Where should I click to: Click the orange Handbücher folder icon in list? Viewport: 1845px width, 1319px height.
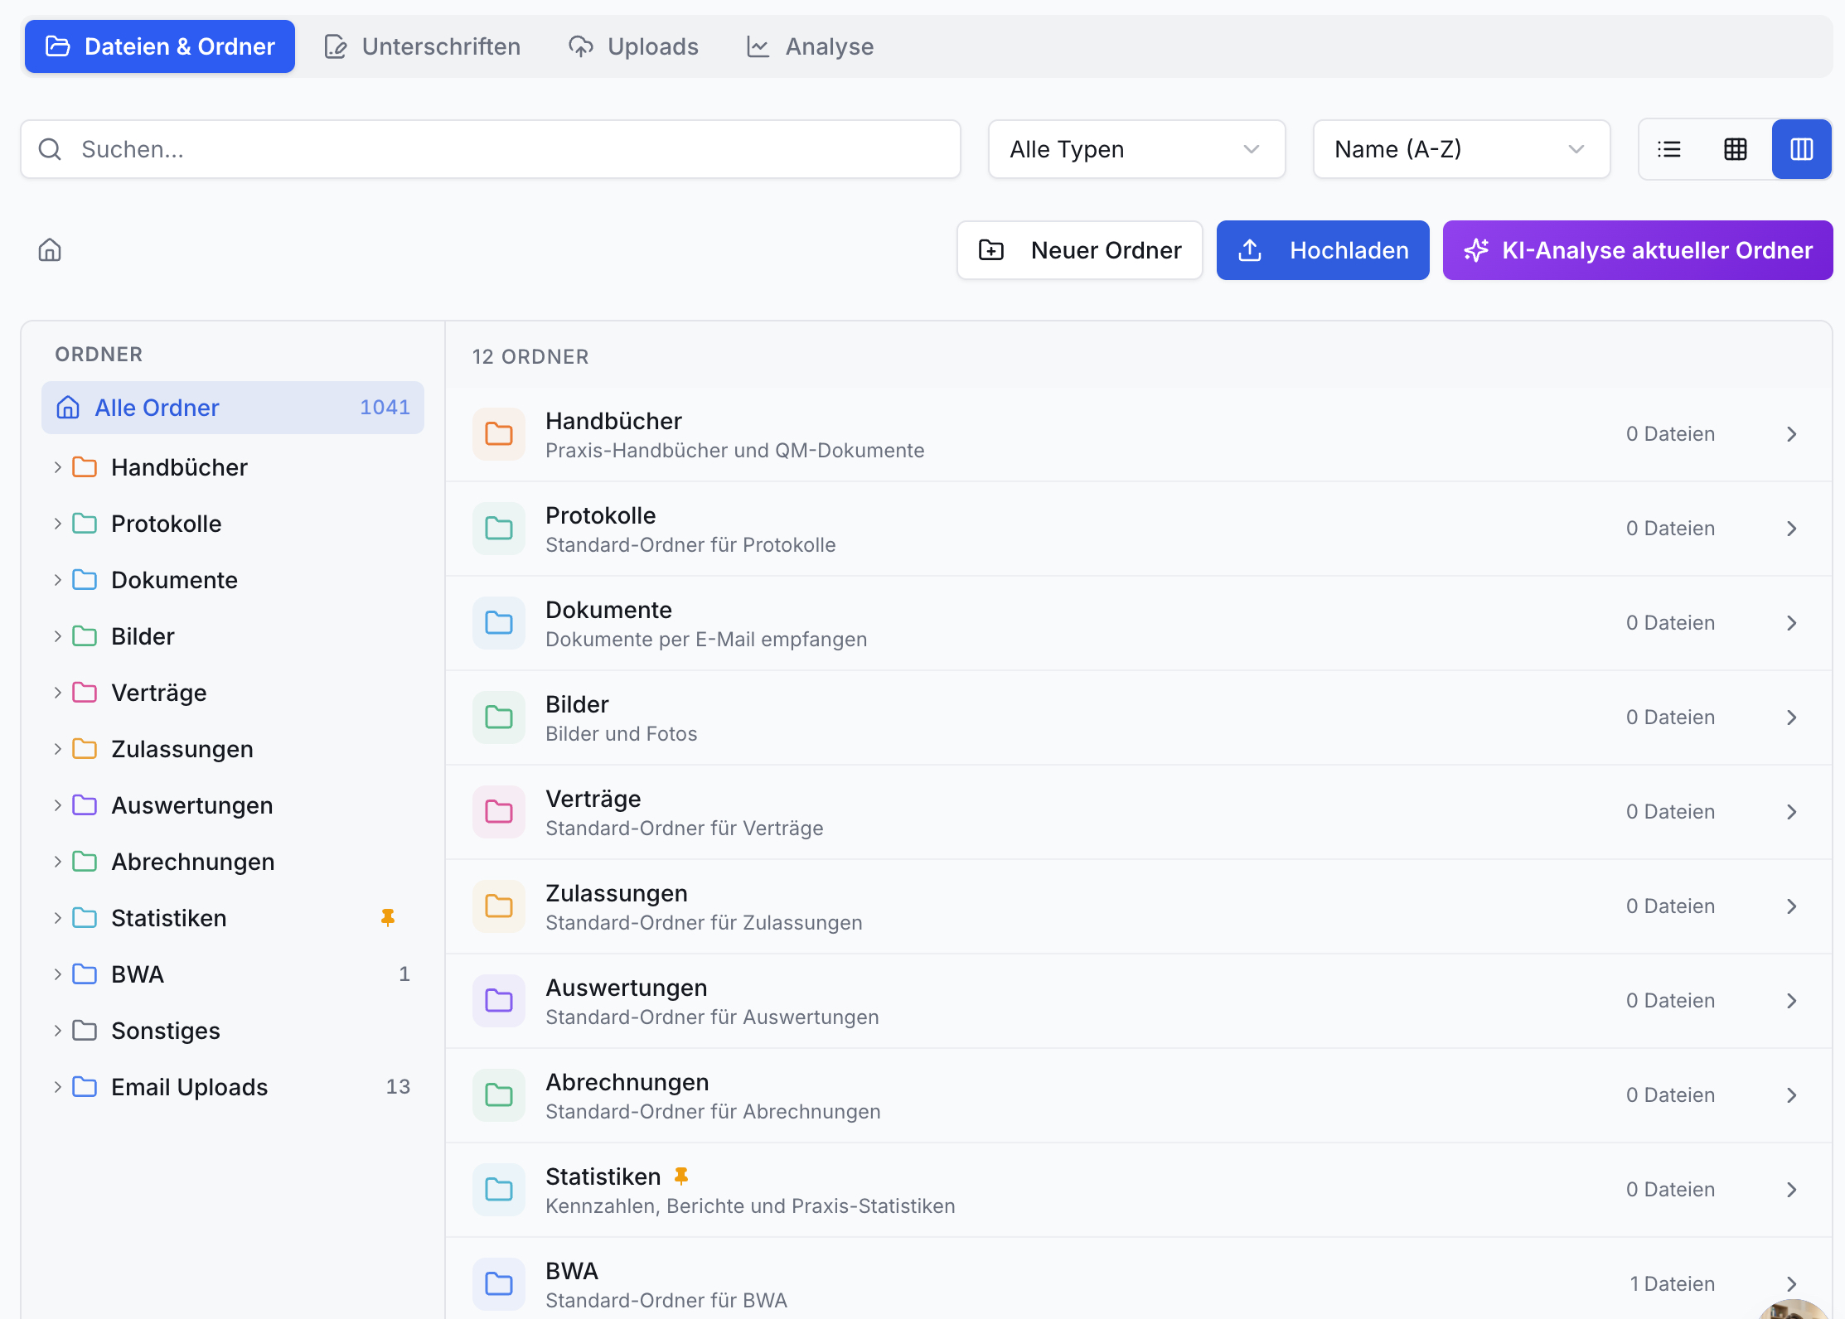[499, 434]
